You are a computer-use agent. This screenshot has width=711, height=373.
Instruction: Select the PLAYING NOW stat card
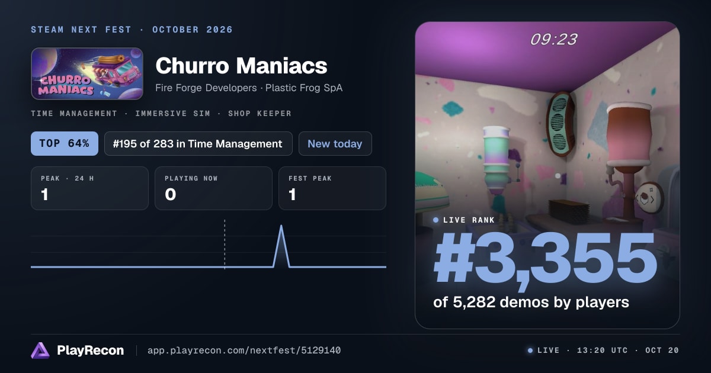[x=213, y=188]
